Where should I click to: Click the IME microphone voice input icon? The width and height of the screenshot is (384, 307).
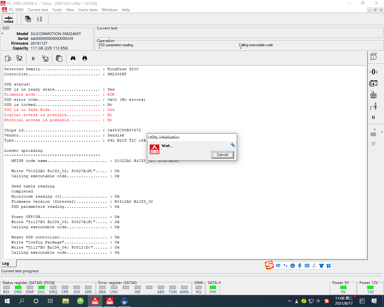point(300,266)
